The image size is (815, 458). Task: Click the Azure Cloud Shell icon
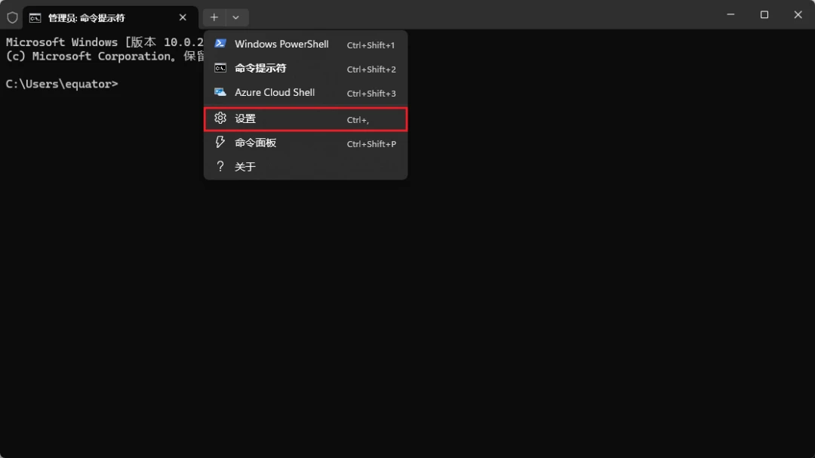pyautogui.click(x=220, y=92)
